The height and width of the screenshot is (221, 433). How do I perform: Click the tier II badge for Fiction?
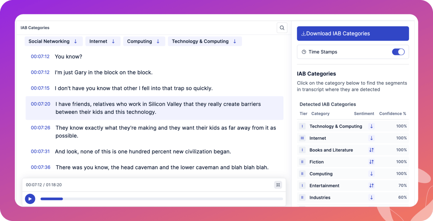302,162
